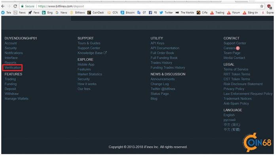Open the BitNews bookmark
Screen dimensions: 277x157
click(x=78, y=13)
